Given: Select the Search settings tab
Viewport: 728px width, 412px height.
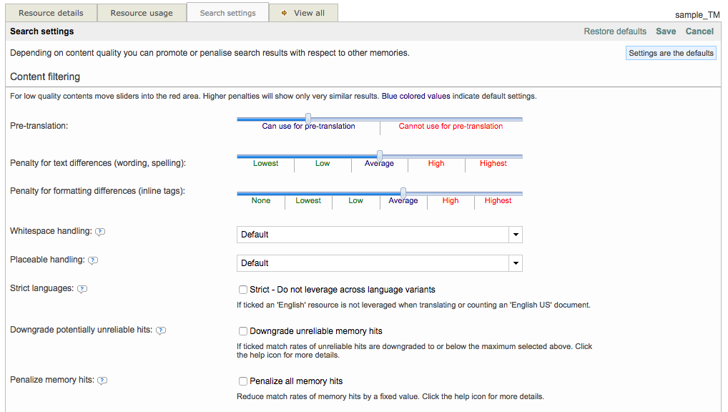Looking at the screenshot, I should [x=227, y=13].
